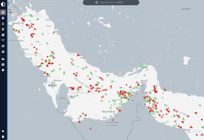Click the cargo ship icon in sidebar

pyautogui.click(x=3, y=59)
